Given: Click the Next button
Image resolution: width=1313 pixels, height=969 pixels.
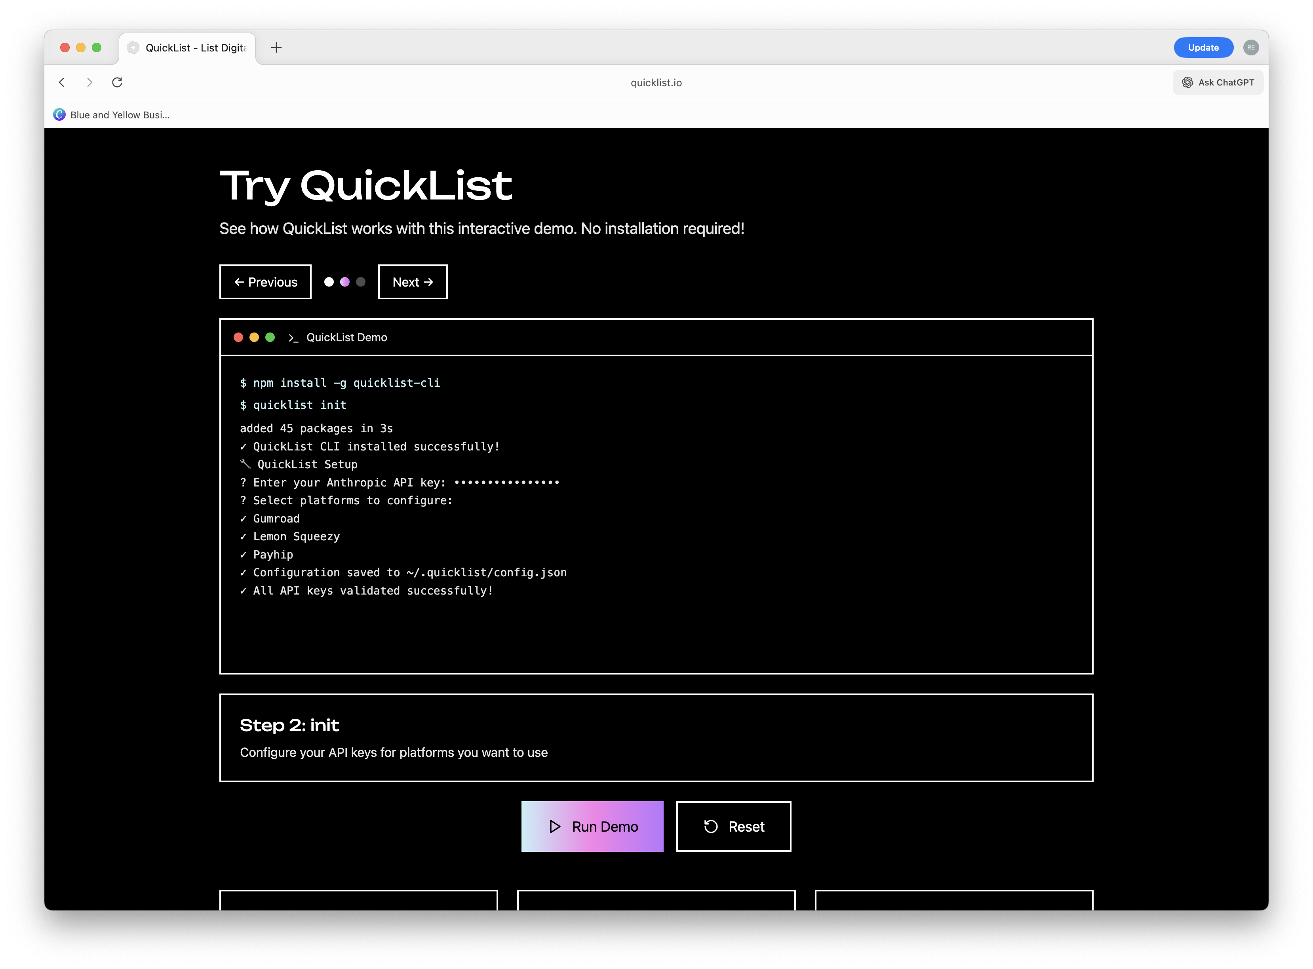Looking at the screenshot, I should coord(412,281).
